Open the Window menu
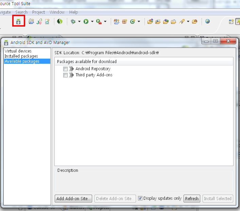240x211 pixels. coord(57,12)
